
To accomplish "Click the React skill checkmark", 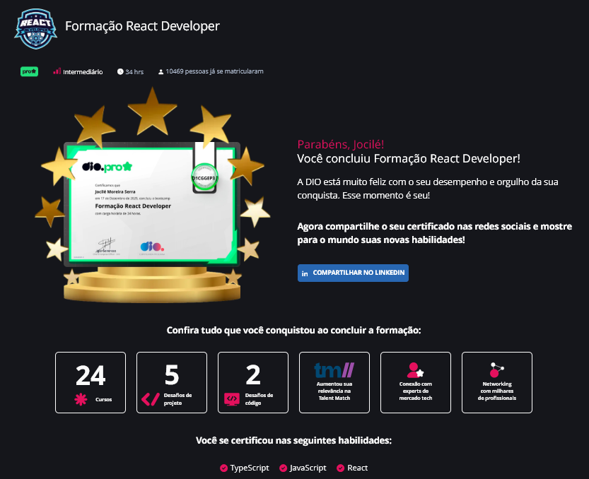I will [x=340, y=468].
